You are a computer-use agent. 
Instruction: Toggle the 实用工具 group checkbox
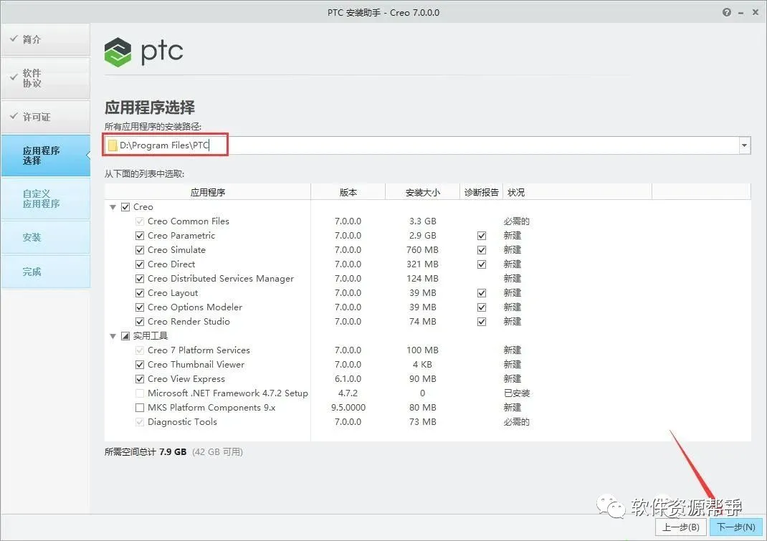[125, 335]
